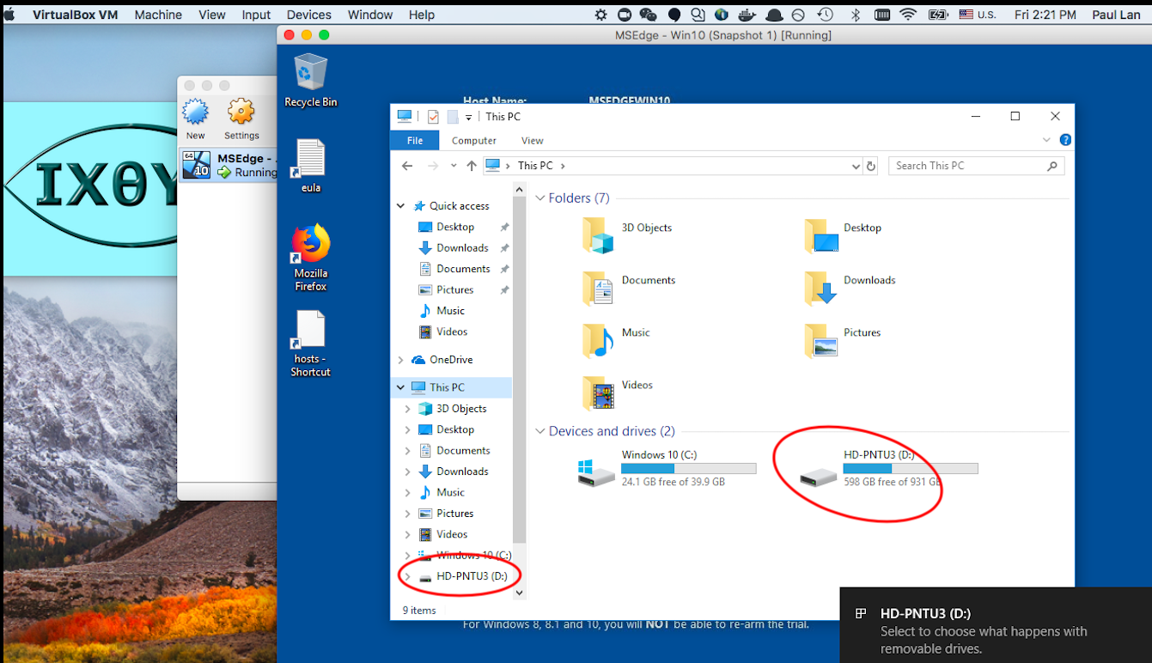The height and width of the screenshot is (663, 1152).
Task: Click the Search This PC field
Action: pyautogui.click(x=976, y=166)
